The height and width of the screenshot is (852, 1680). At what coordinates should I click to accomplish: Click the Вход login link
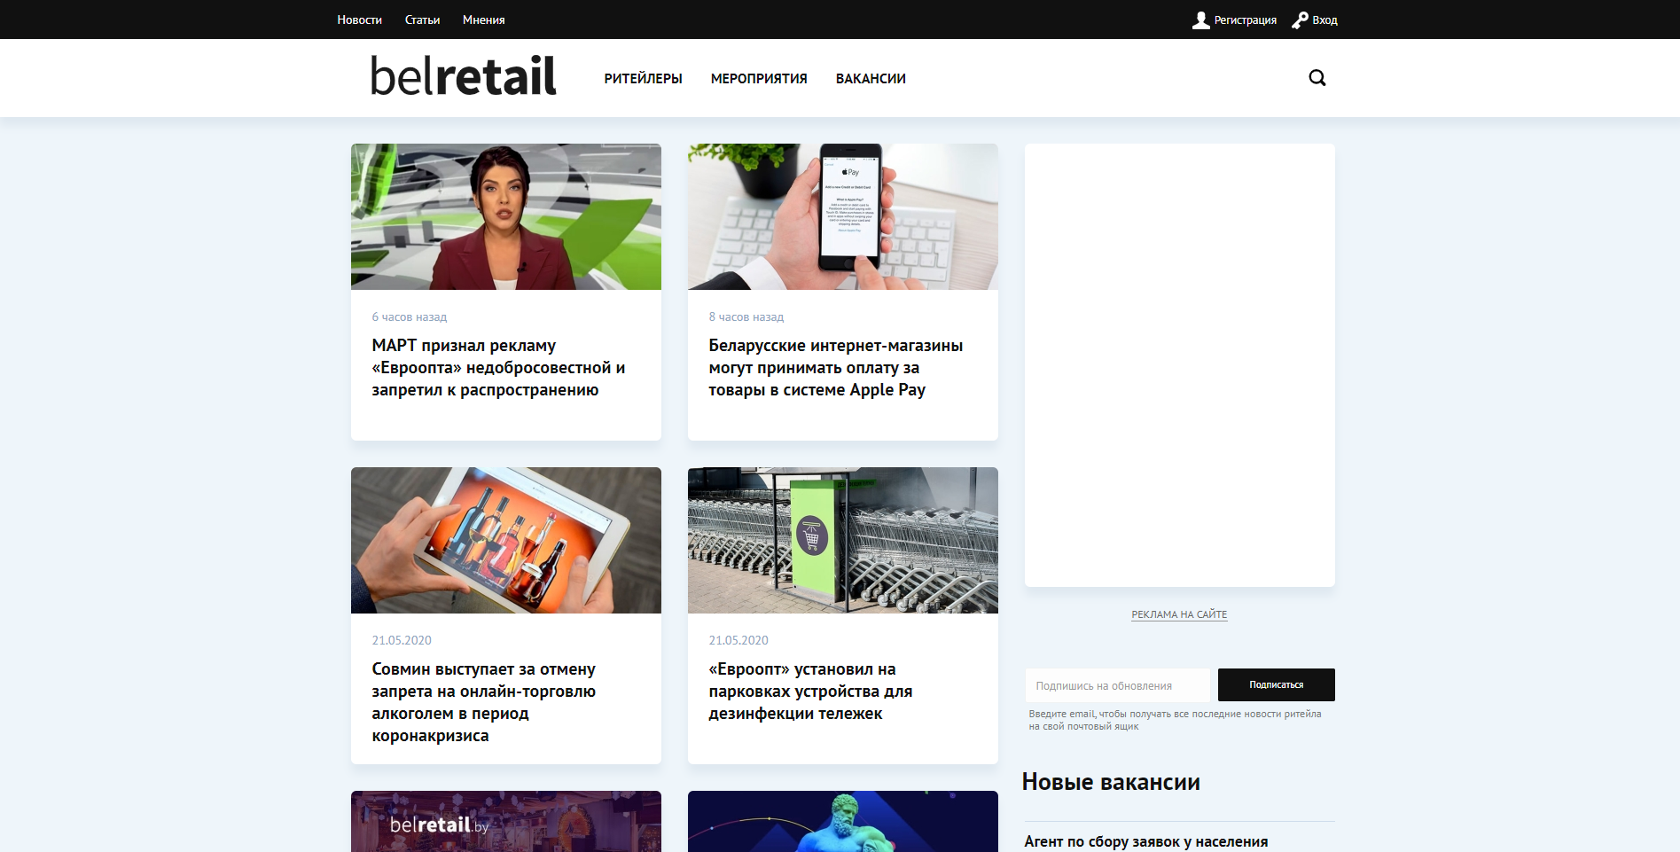pyautogui.click(x=1324, y=20)
